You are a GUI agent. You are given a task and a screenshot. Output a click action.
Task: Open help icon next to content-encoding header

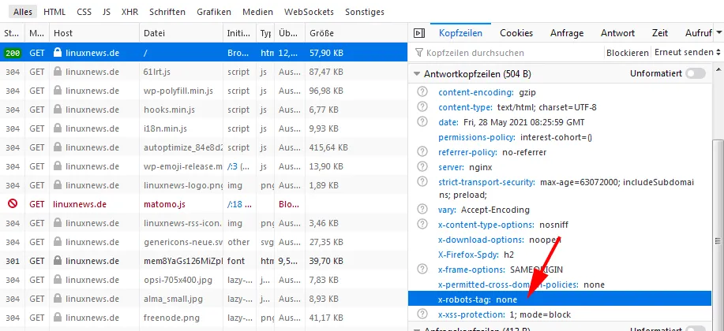pos(422,91)
